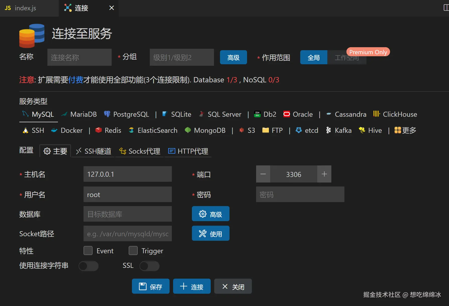Select 全局 scope option

(314, 57)
